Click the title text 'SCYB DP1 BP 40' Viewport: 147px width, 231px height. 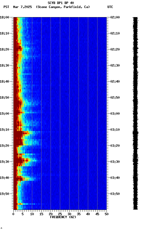coord(61,3)
